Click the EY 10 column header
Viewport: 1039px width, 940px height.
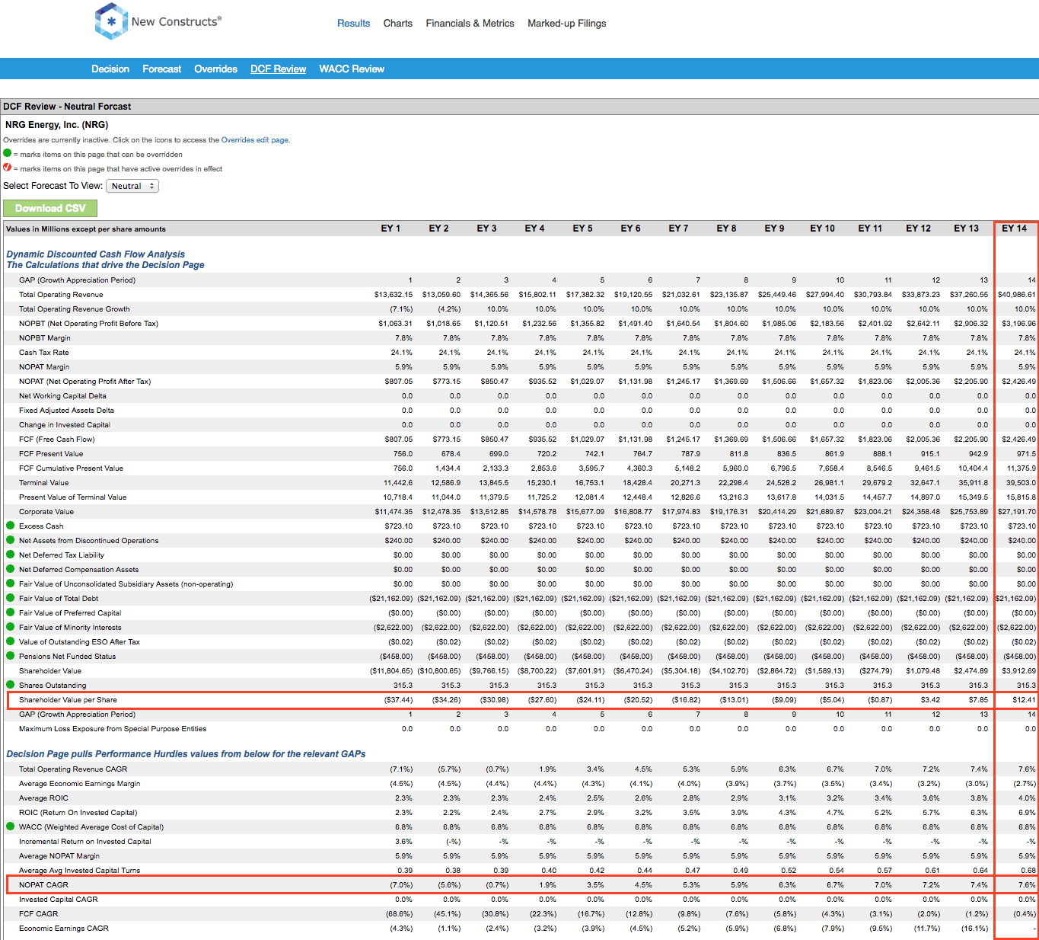click(x=822, y=229)
